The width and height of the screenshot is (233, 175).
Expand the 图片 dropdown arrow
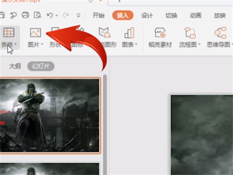tap(42, 44)
